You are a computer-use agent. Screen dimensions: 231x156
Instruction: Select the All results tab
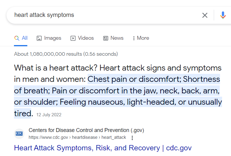coord(25,38)
